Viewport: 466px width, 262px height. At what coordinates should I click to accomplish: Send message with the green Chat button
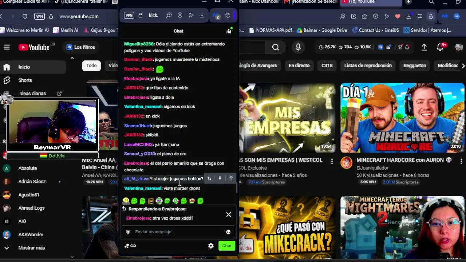pyautogui.click(x=227, y=246)
